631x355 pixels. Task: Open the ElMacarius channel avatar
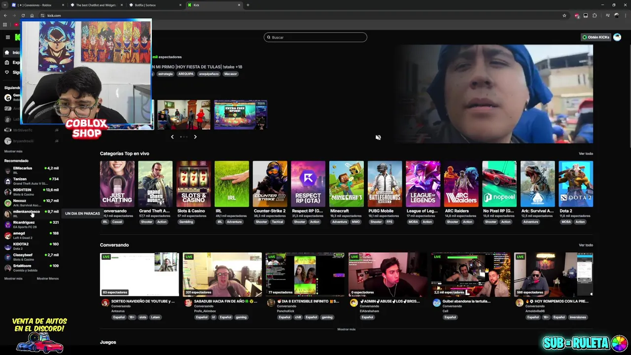7,170
